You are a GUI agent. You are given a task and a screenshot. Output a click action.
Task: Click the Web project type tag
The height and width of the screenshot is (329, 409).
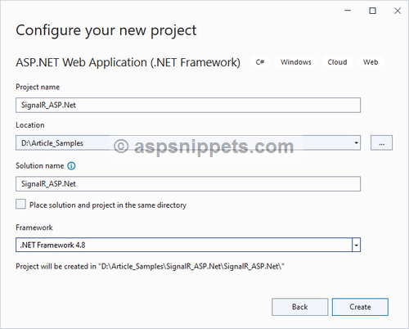pyautogui.click(x=371, y=62)
